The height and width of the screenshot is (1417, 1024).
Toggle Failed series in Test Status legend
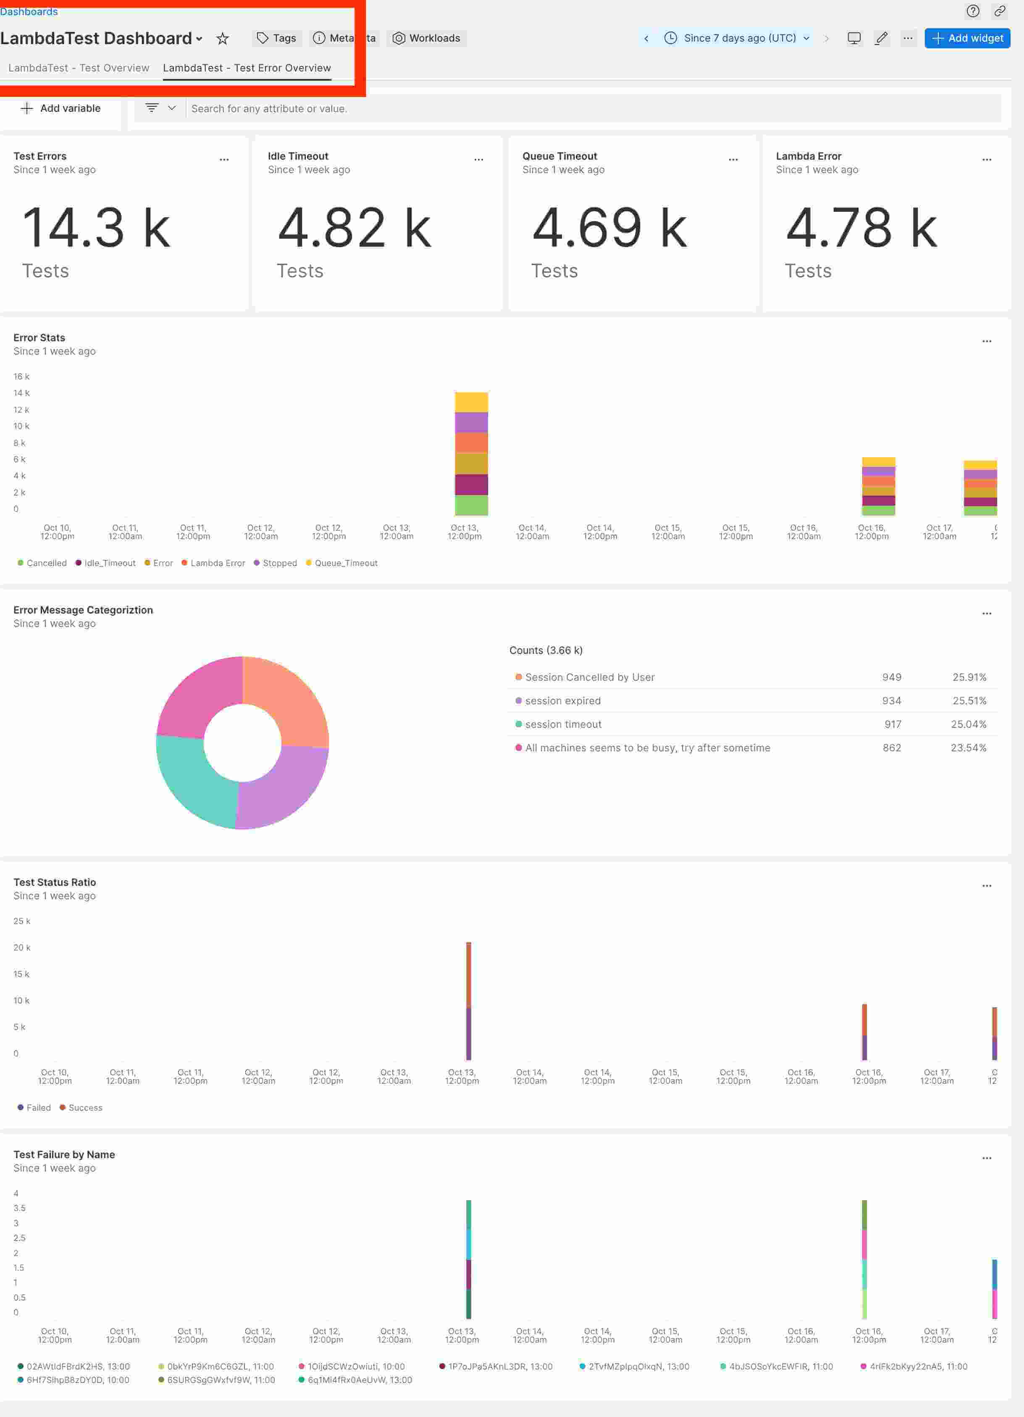click(x=34, y=1108)
